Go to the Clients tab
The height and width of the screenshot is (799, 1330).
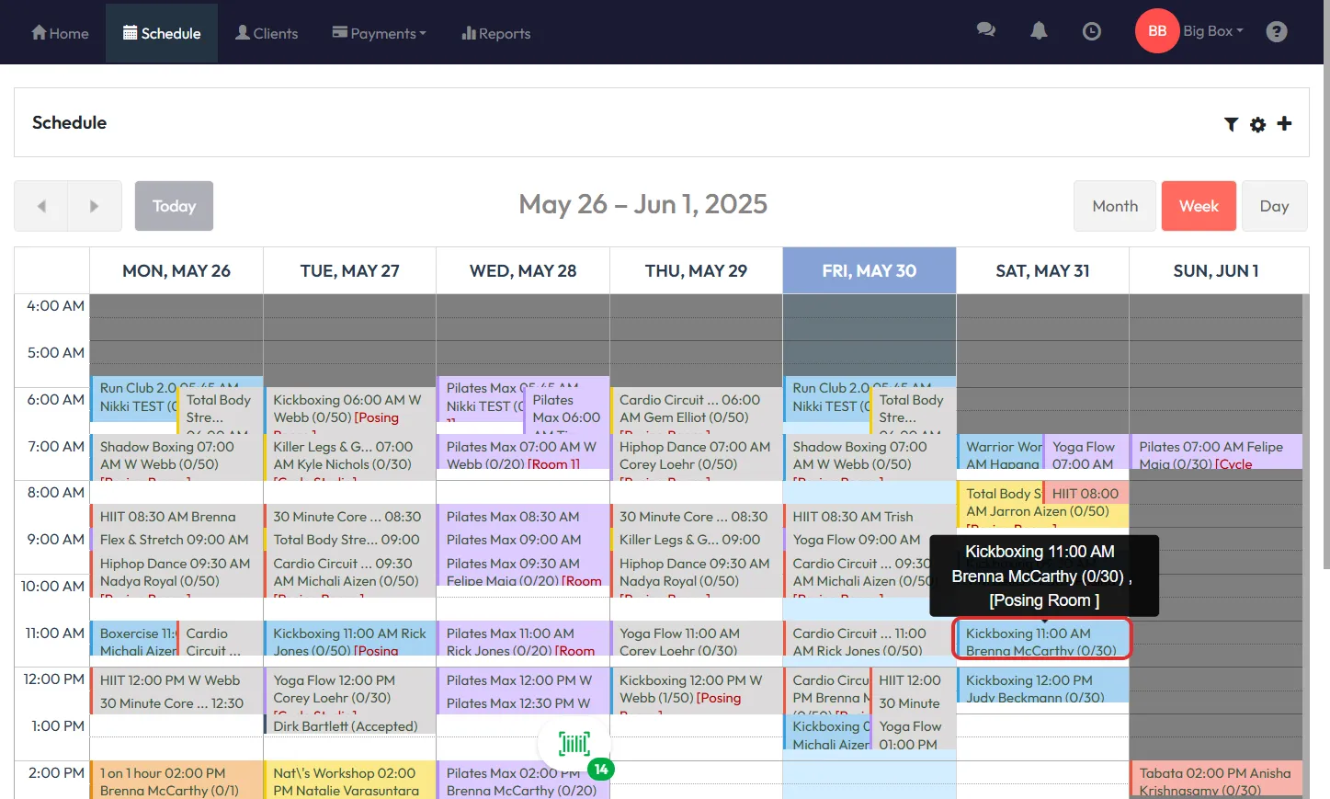(x=267, y=33)
